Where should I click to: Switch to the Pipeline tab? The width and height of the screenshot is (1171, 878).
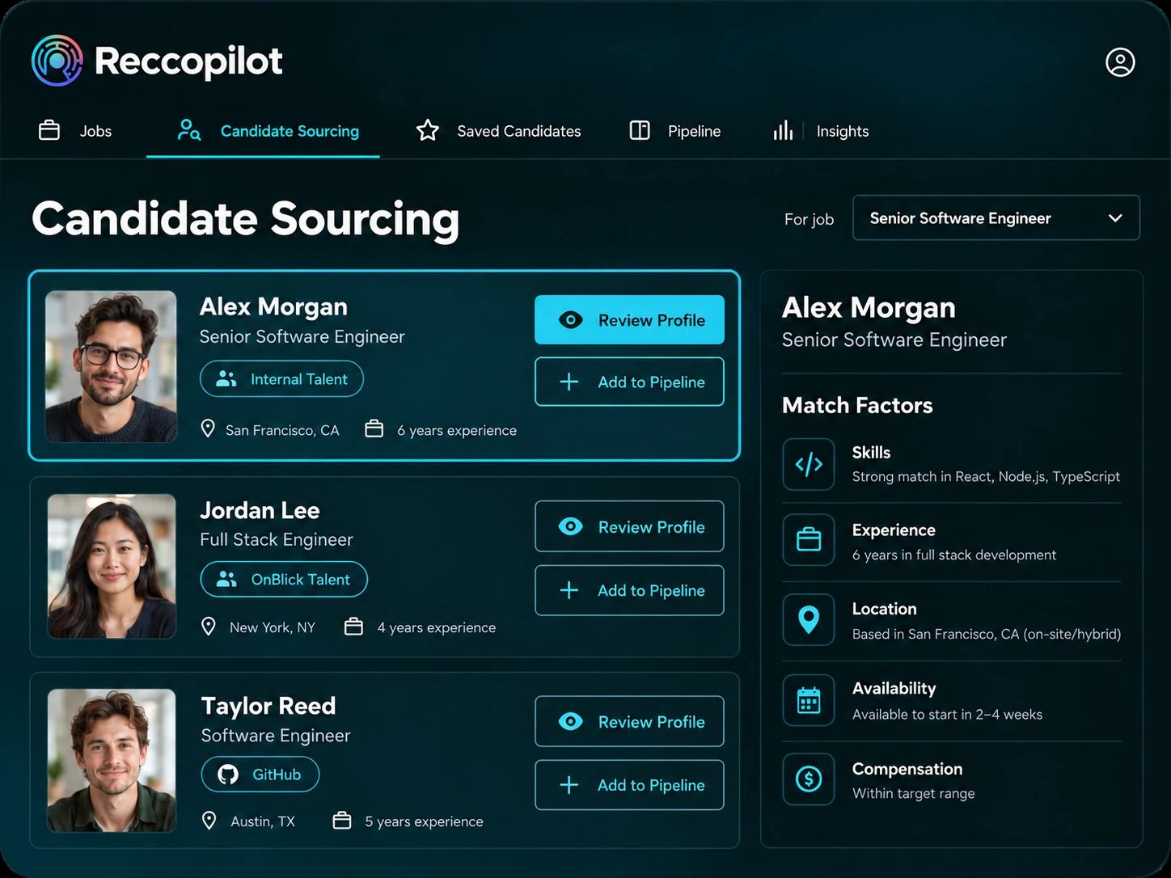point(675,131)
